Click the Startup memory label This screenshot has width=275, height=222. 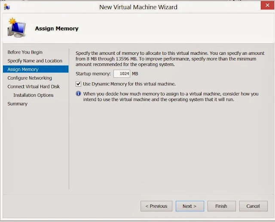93,74
